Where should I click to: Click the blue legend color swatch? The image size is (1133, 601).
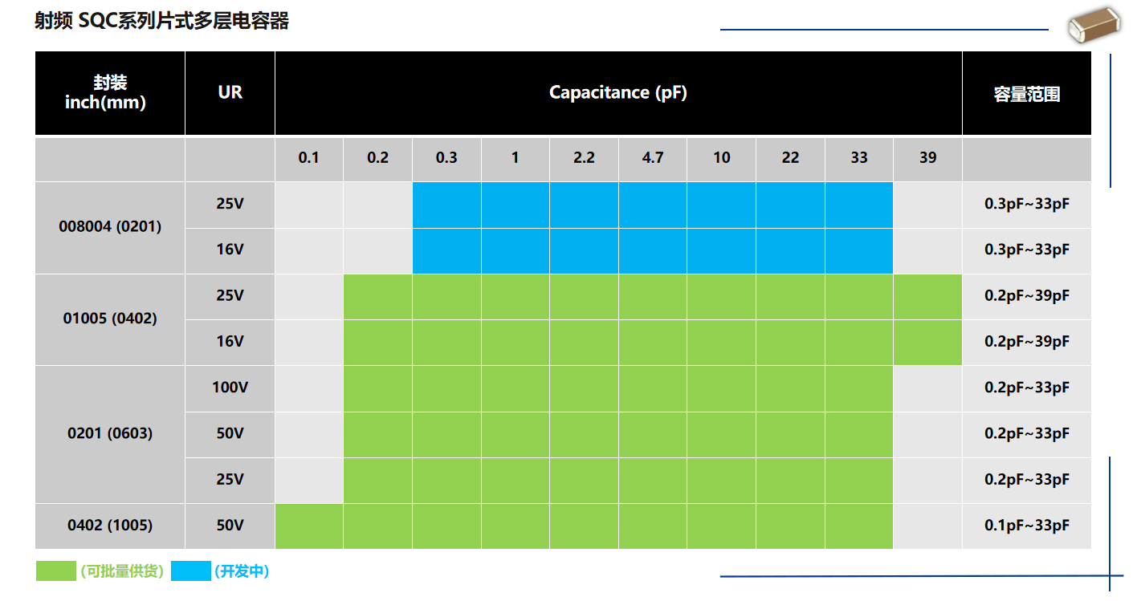coord(191,571)
